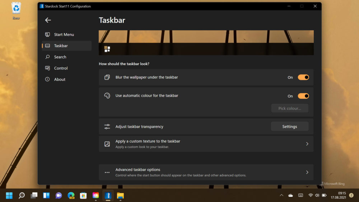Open the Control settings section

67,68
